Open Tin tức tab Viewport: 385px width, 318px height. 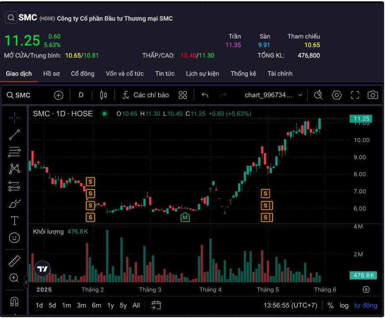click(165, 74)
